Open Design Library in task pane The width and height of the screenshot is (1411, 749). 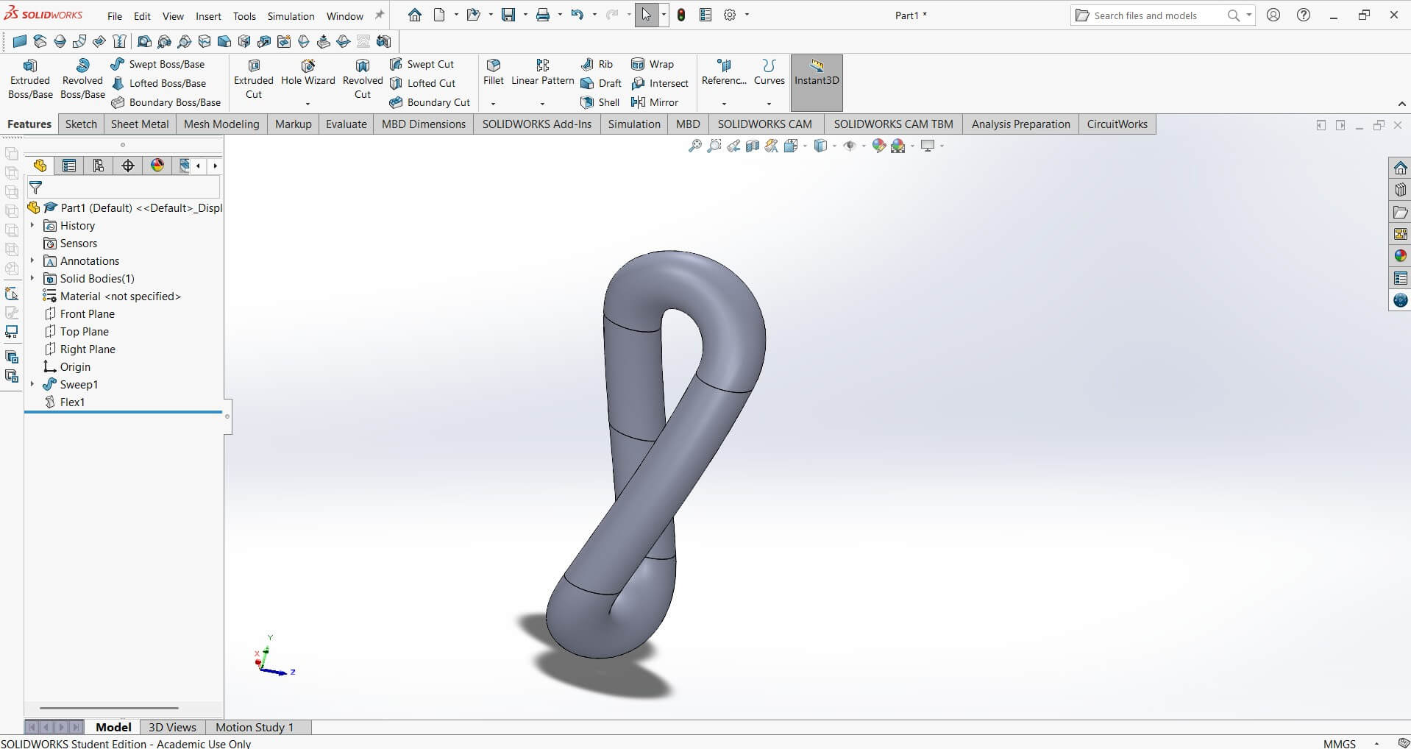click(x=1400, y=190)
